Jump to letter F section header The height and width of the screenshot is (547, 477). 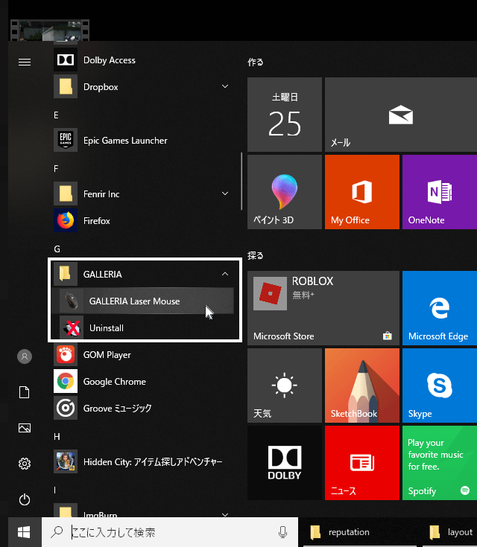click(x=56, y=169)
